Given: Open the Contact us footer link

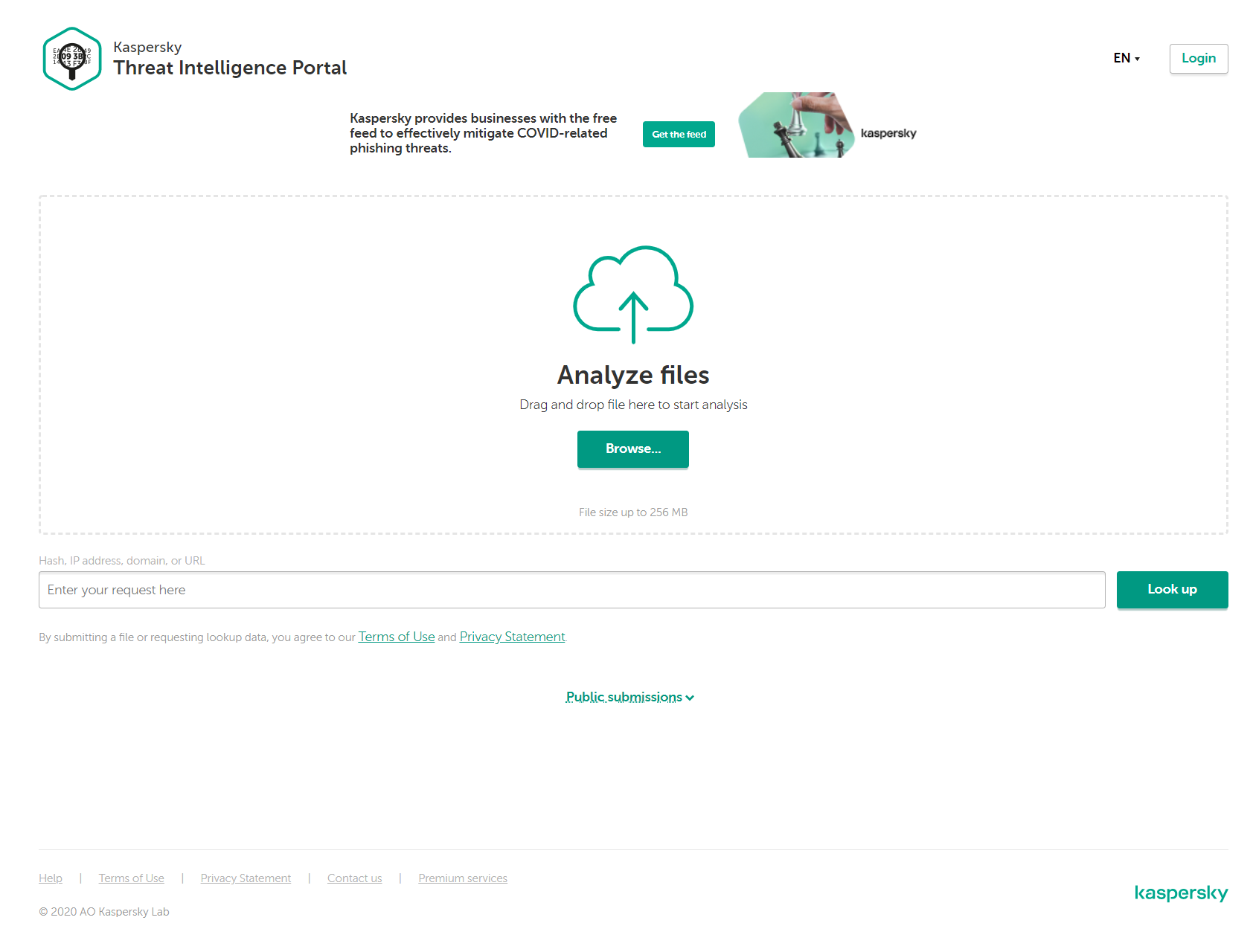Looking at the screenshot, I should coord(355,878).
